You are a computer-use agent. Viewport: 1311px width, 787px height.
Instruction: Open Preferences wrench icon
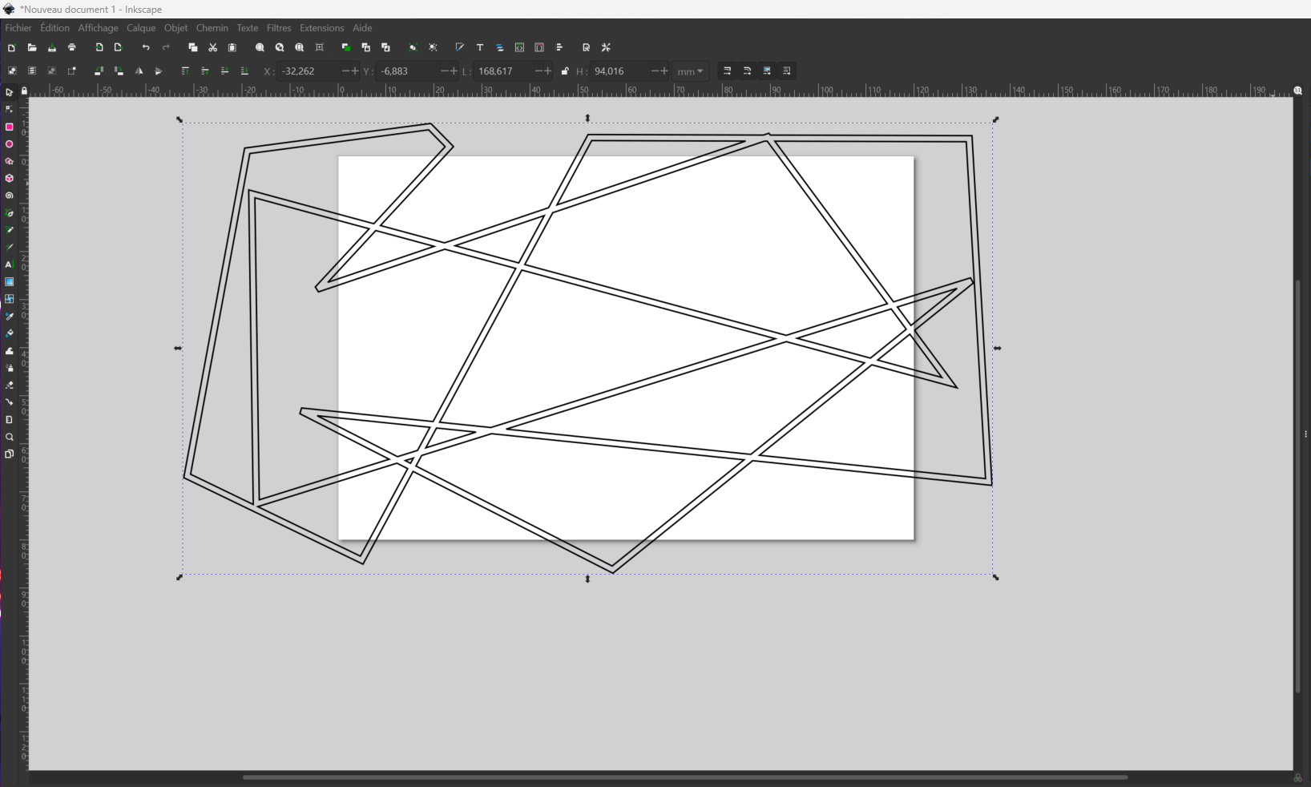[x=607, y=48]
